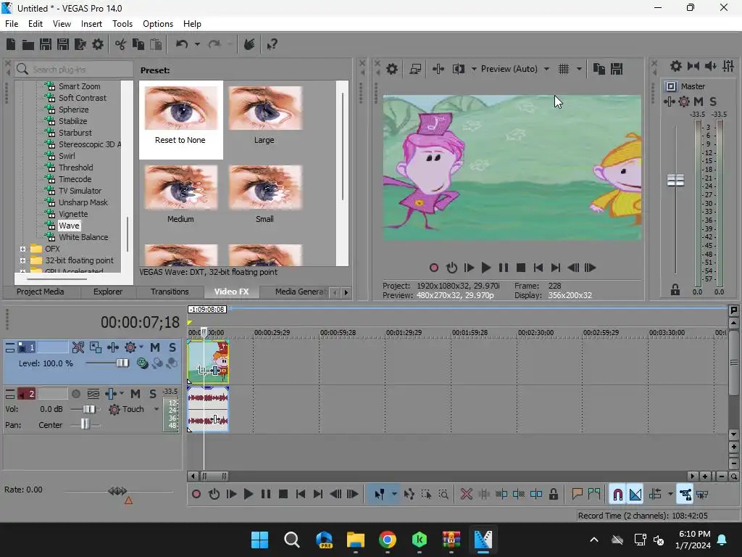Open the Insert menu
The image size is (742, 557).
coord(91,24)
